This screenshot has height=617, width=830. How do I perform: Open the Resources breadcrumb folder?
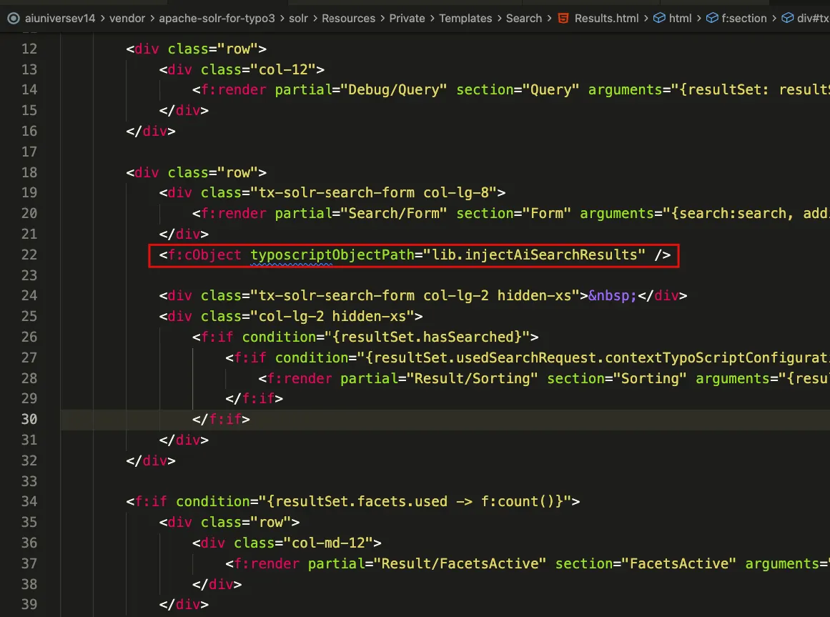(348, 19)
